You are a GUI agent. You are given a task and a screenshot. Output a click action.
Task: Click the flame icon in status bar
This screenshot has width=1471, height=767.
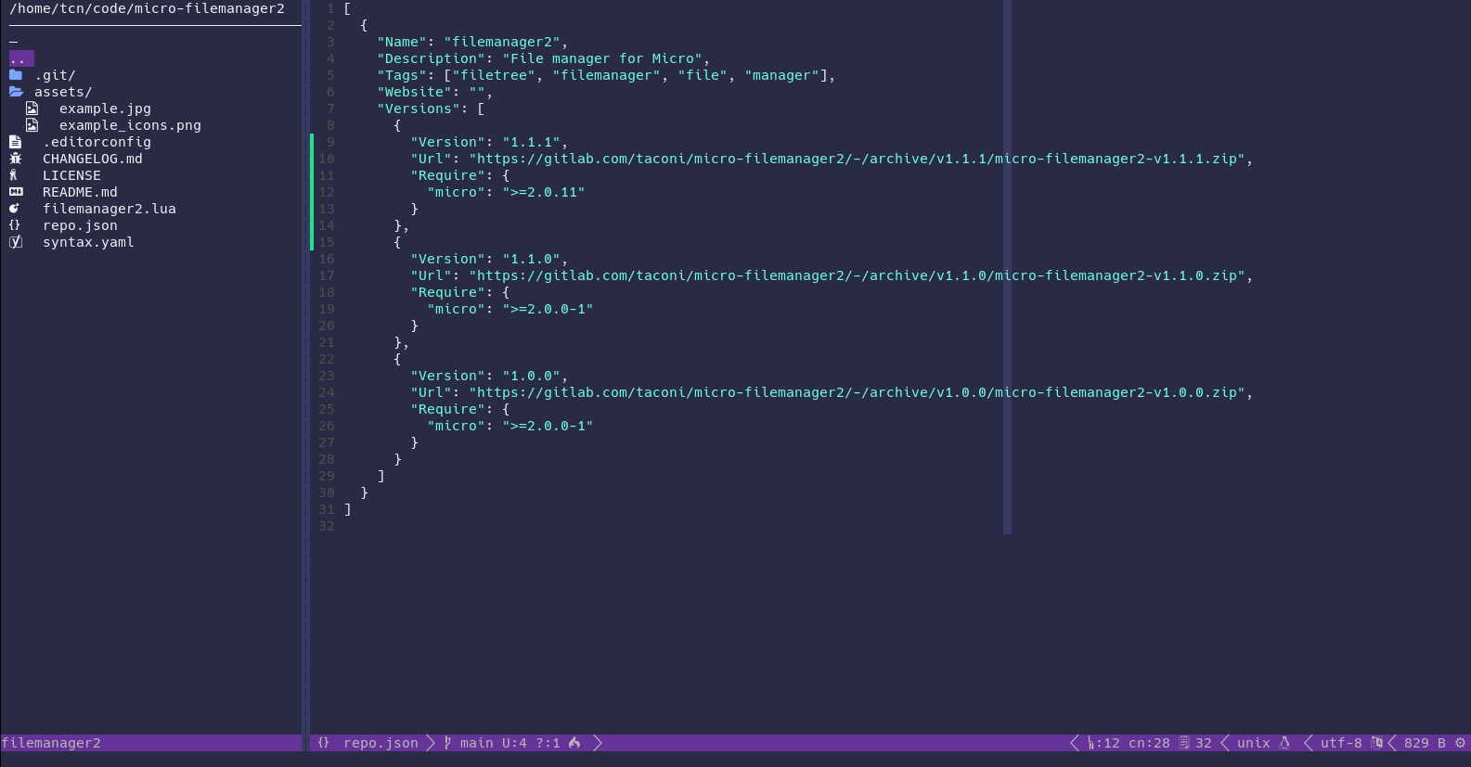pyautogui.click(x=574, y=743)
